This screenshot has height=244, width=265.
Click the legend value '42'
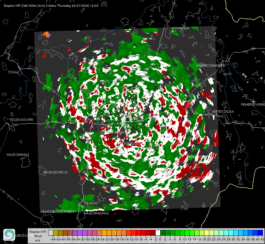pyautogui.click(x=262, y=239)
